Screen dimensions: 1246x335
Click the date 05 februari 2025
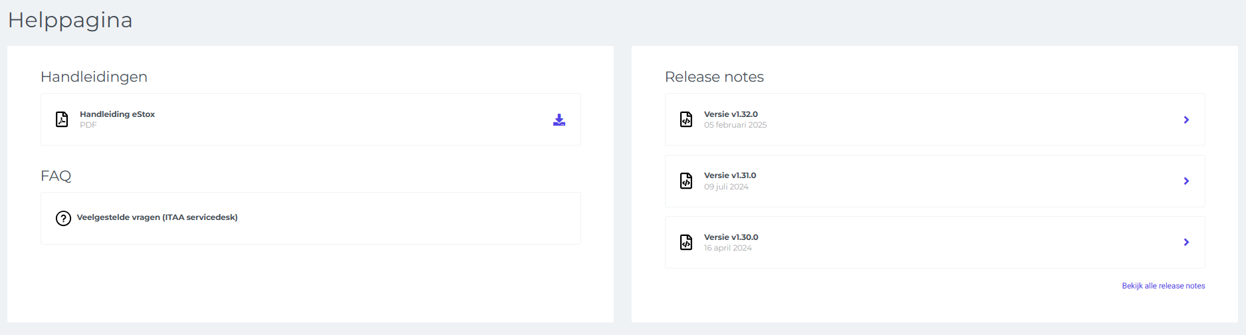[735, 125]
